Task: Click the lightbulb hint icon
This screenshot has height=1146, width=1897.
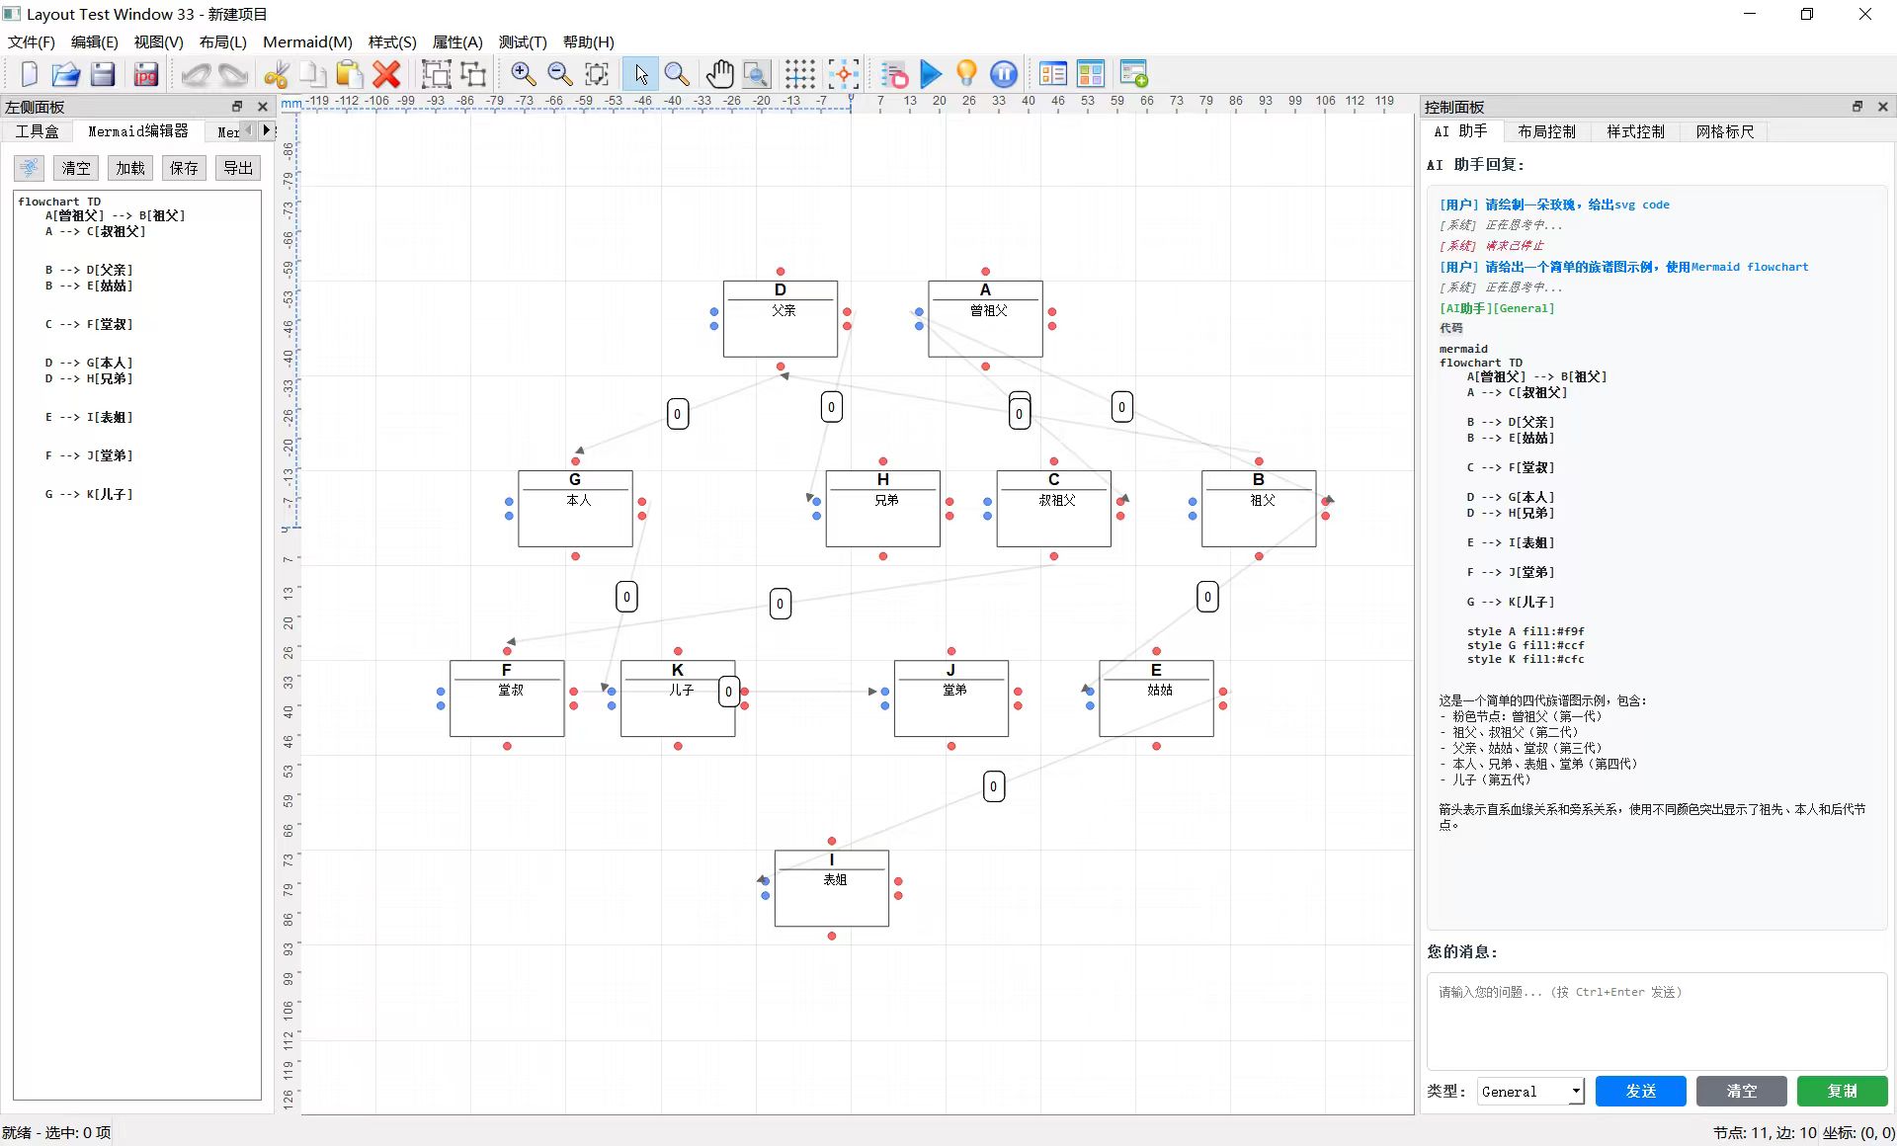Action: 967,74
